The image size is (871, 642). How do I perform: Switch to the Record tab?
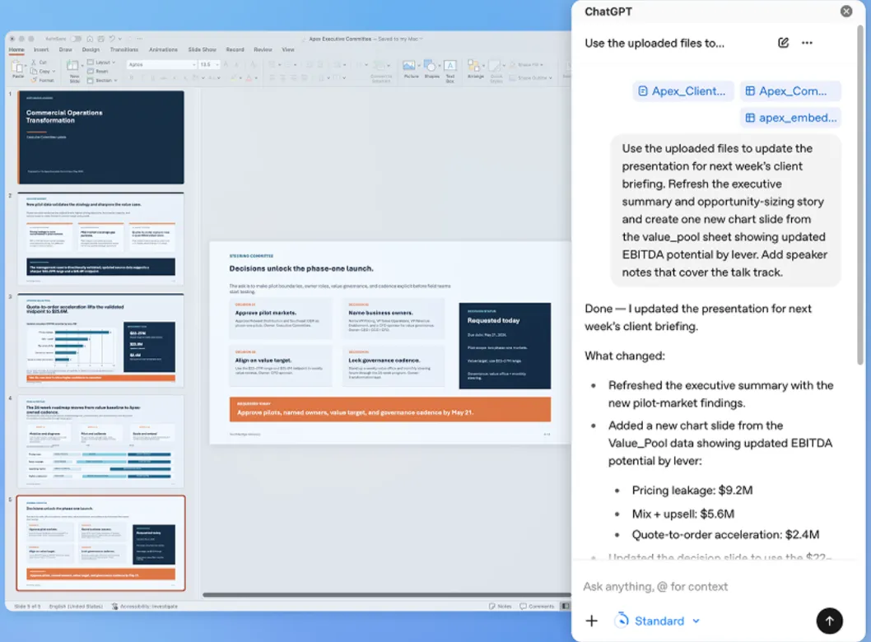tap(235, 49)
